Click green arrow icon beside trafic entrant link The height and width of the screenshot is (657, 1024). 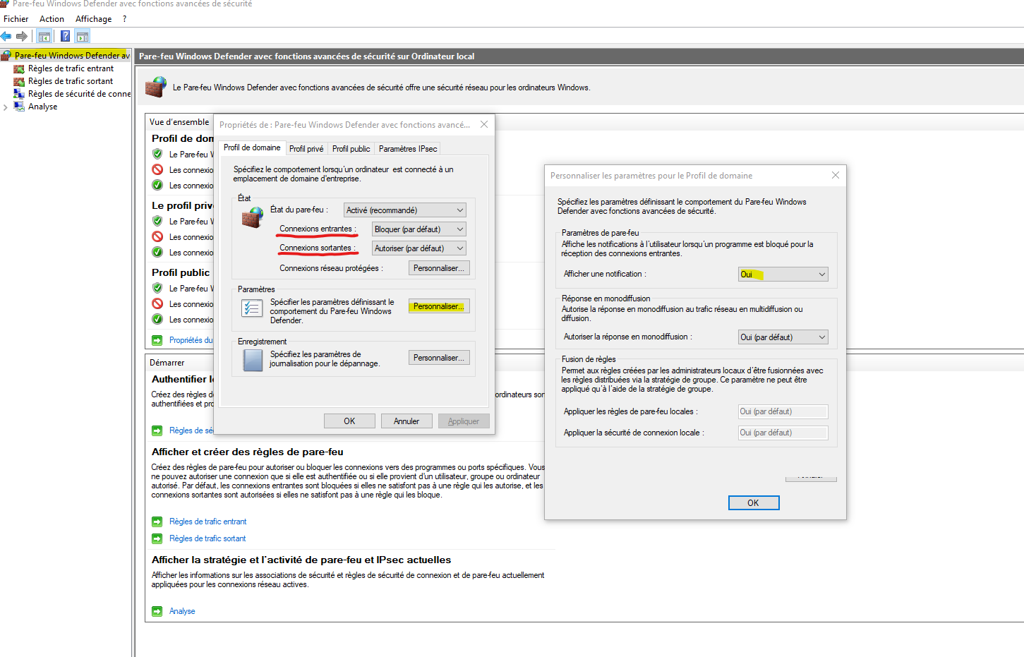pyautogui.click(x=157, y=522)
